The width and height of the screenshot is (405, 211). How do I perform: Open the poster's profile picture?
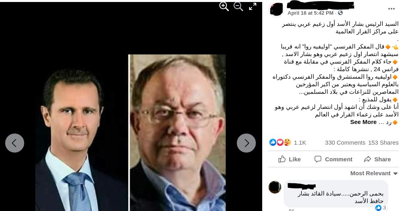coord(276,10)
